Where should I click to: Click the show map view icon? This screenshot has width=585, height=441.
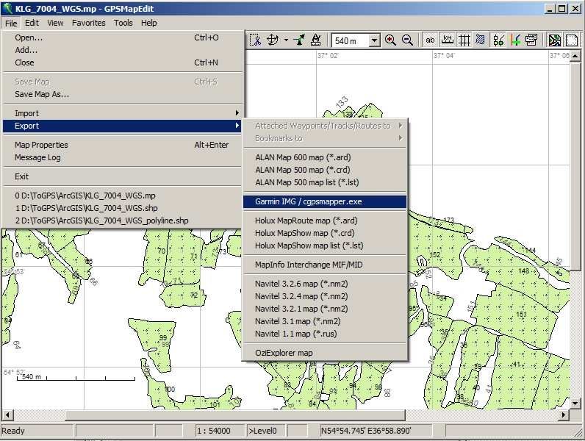[x=554, y=40]
